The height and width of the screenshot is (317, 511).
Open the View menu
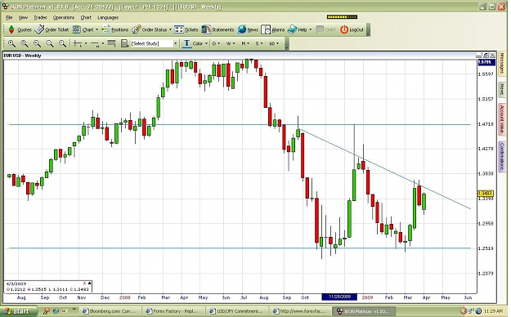click(23, 18)
